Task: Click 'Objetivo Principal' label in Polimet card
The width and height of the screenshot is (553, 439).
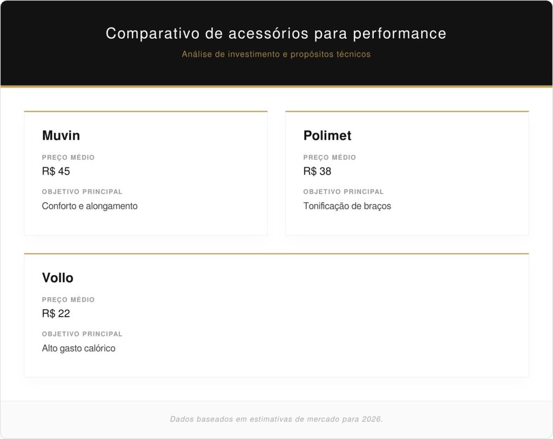Action: [344, 191]
